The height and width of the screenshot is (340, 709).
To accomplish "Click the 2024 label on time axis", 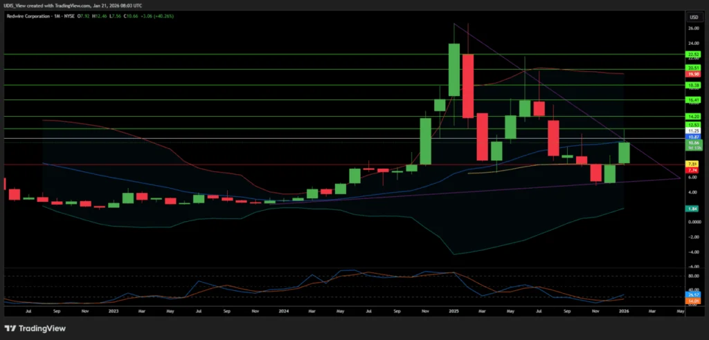I will (283, 311).
